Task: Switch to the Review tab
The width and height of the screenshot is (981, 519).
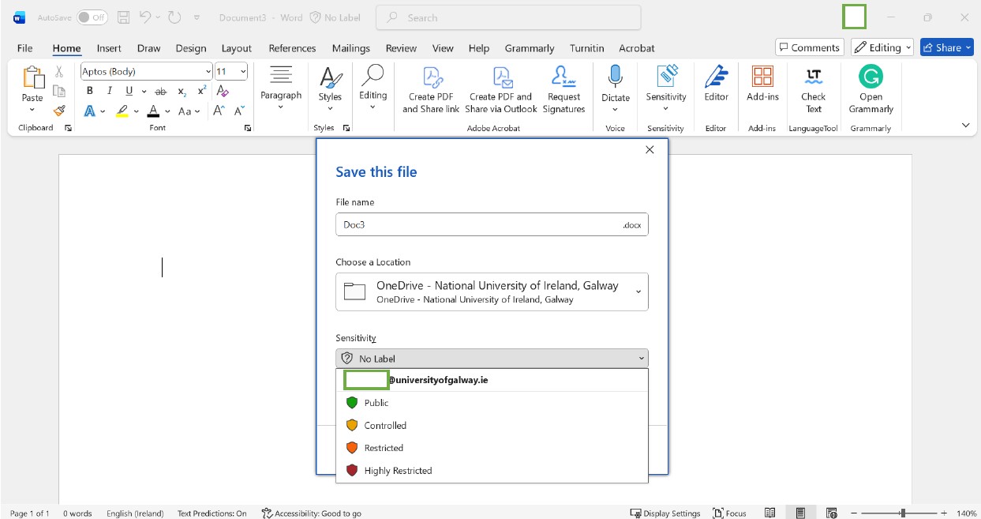Action: pyautogui.click(x=401, y=48)
